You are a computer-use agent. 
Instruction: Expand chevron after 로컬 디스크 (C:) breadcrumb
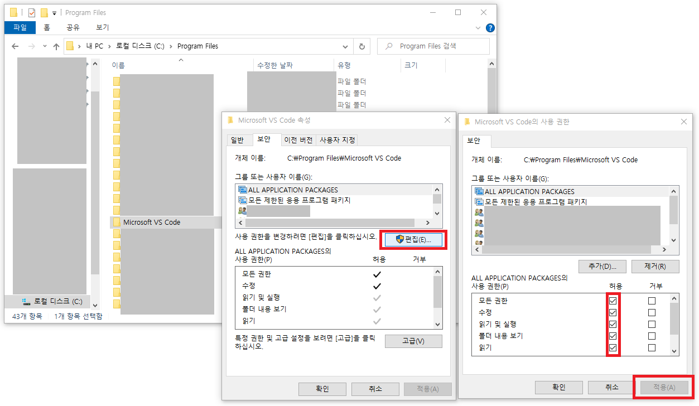coord(171,46)
